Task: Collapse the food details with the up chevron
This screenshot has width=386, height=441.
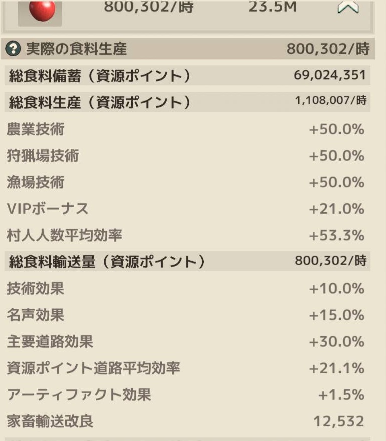Action: click(348, 7)
